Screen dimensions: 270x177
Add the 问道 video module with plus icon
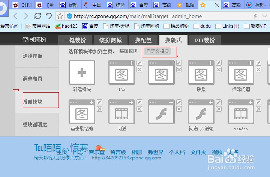(131, 102)
